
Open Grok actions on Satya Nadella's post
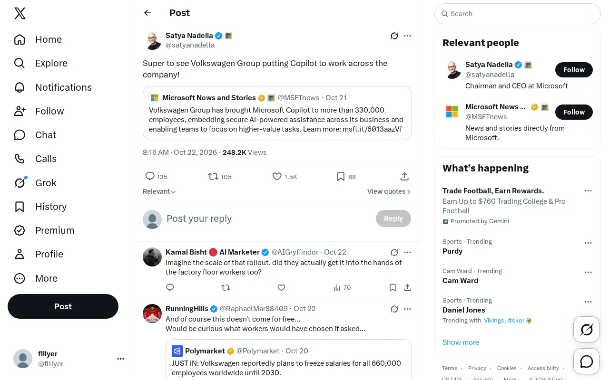394,36
